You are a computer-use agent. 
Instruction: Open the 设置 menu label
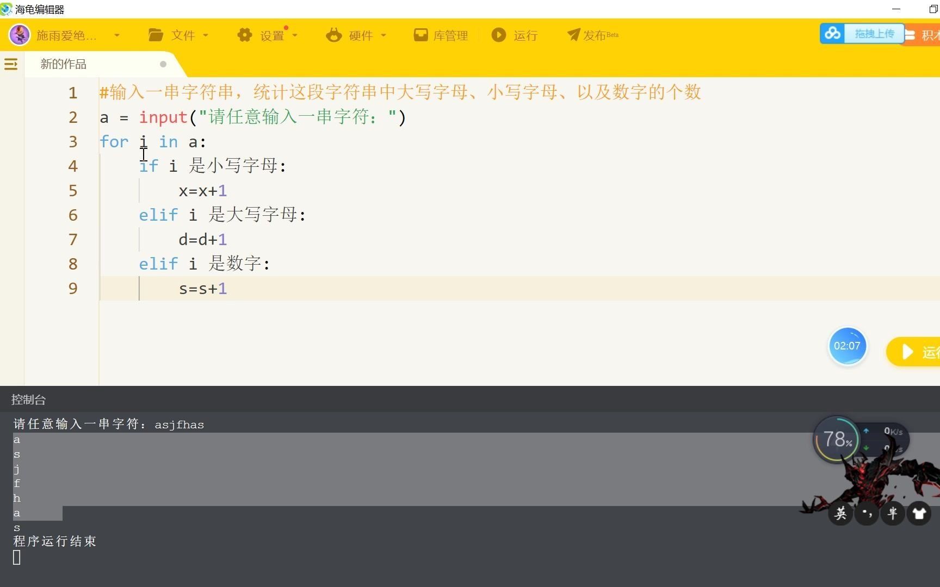(272, 35)
